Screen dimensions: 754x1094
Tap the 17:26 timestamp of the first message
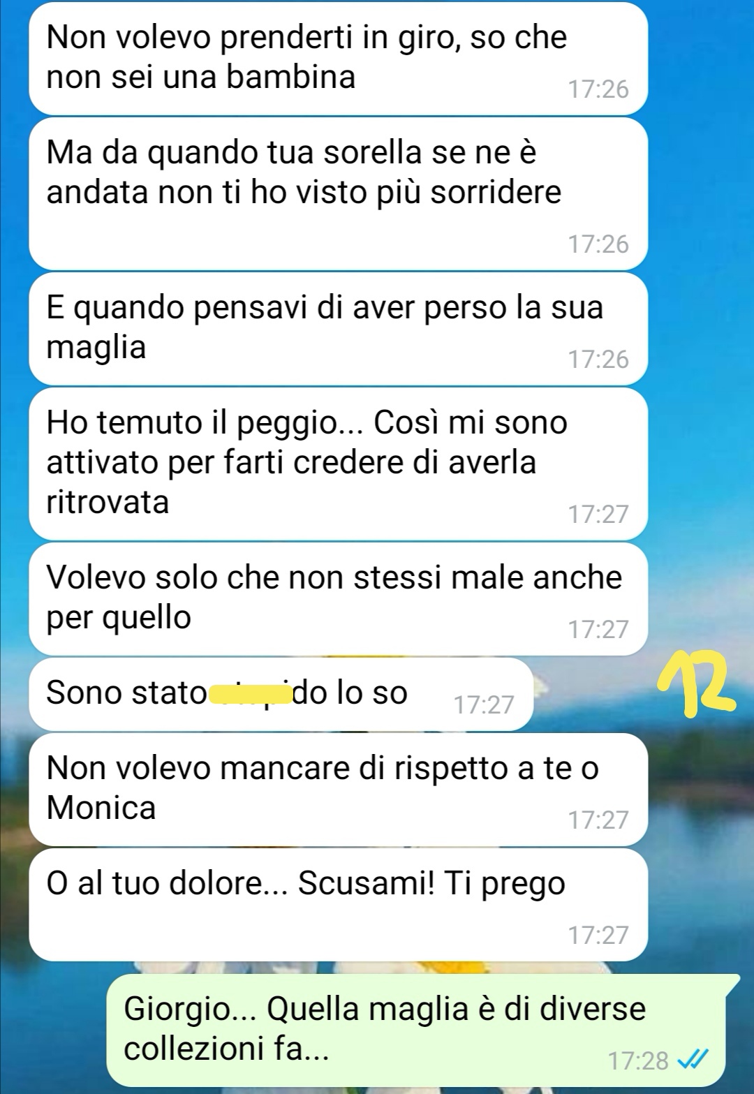pyautogui.click(x=598, y=89)
